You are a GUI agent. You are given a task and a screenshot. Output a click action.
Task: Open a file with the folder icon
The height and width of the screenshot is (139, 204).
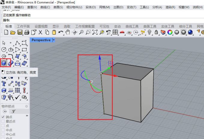(13, 32)
